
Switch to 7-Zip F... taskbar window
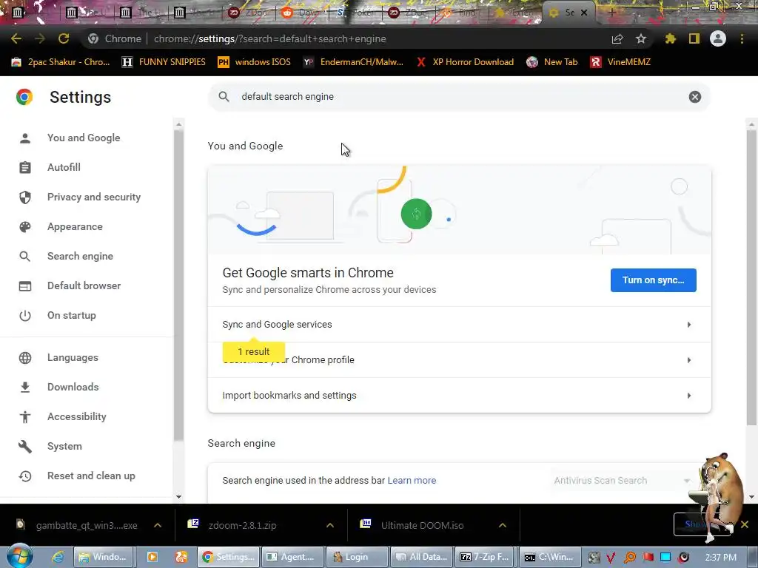tap(486, 557)
